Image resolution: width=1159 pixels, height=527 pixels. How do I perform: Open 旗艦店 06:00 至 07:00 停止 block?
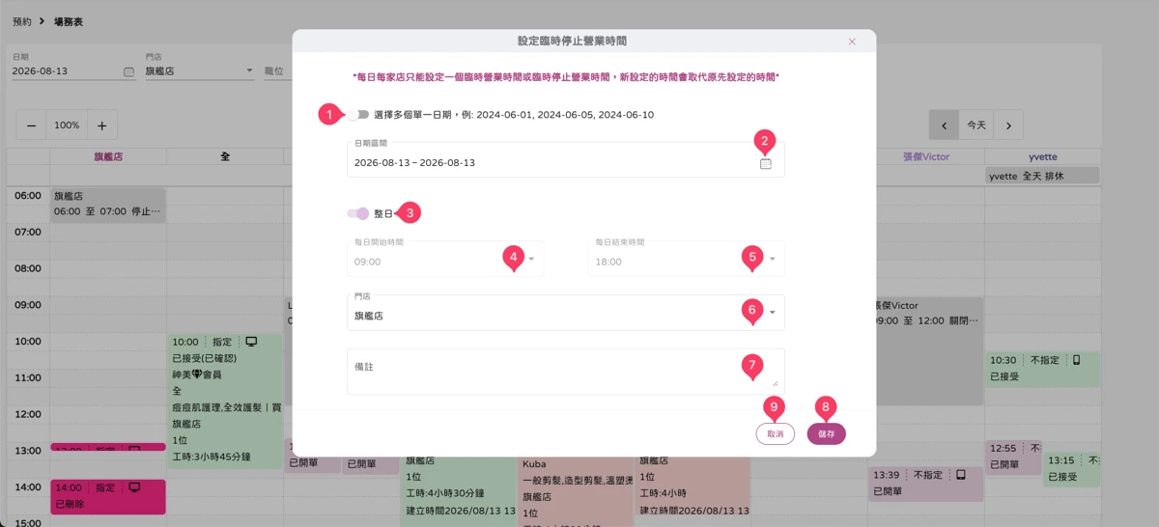pyautogui.click(x=108, y=205)
